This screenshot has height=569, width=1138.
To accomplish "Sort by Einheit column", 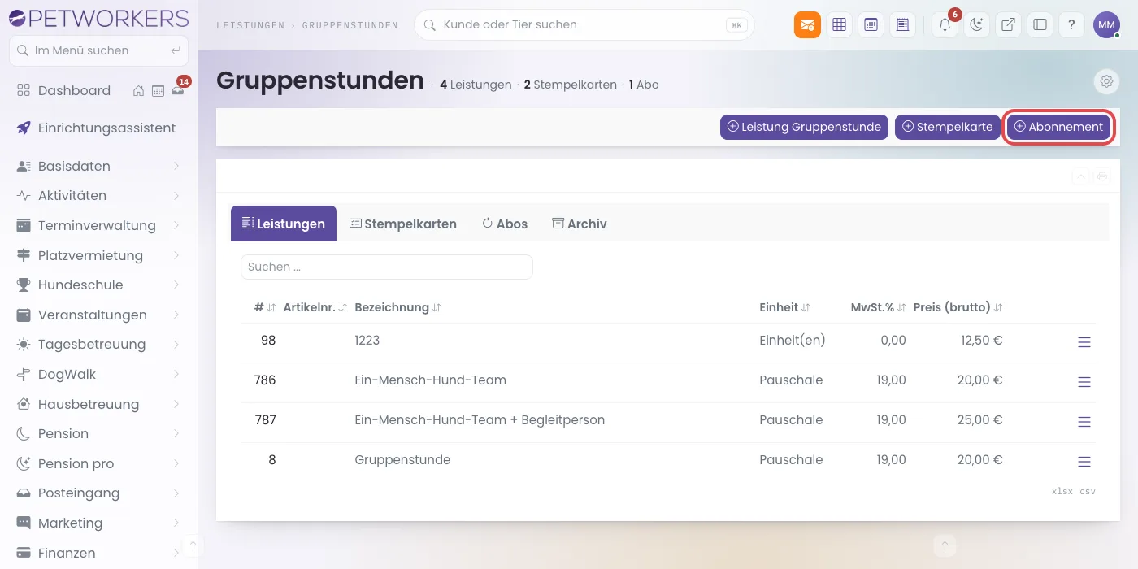I will pyautogui.click(x=785, y=307).
